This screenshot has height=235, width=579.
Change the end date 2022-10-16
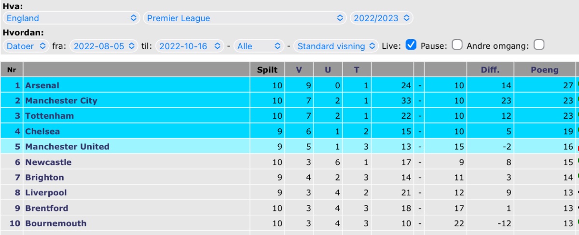(x=190, y=46)
